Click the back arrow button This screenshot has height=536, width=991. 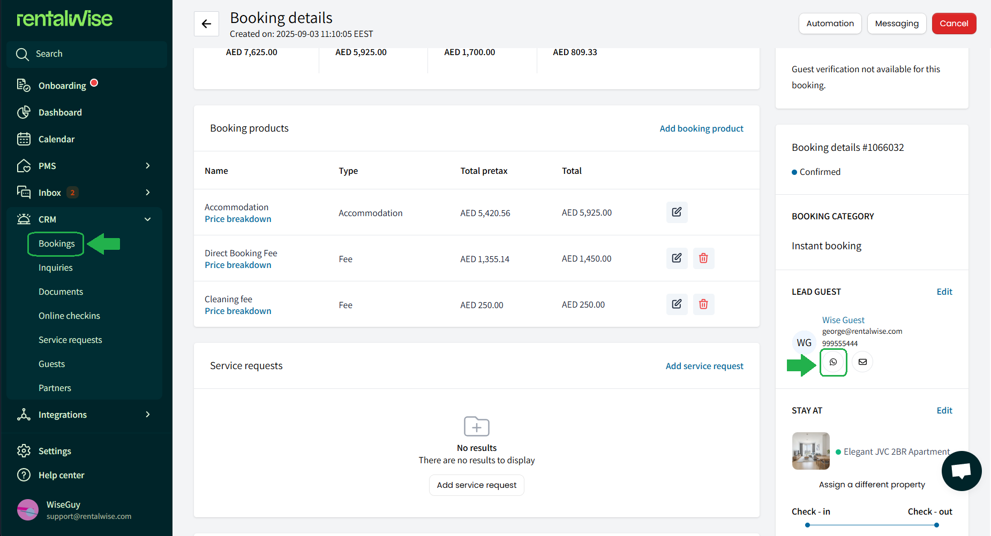tap(206, 24)
